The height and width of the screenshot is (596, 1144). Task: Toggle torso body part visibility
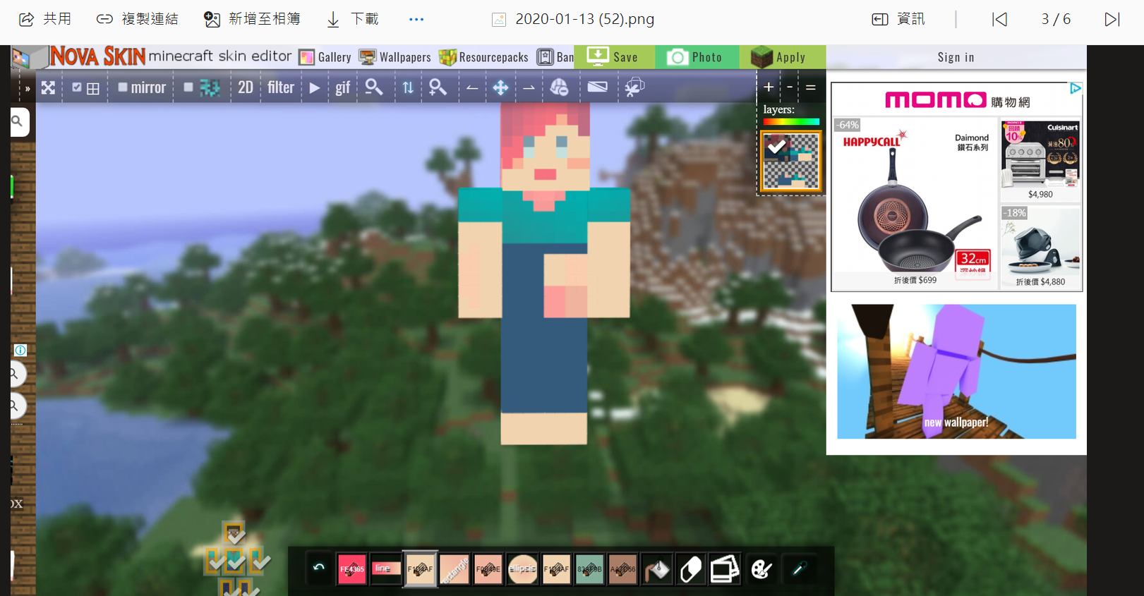[234, 561]
